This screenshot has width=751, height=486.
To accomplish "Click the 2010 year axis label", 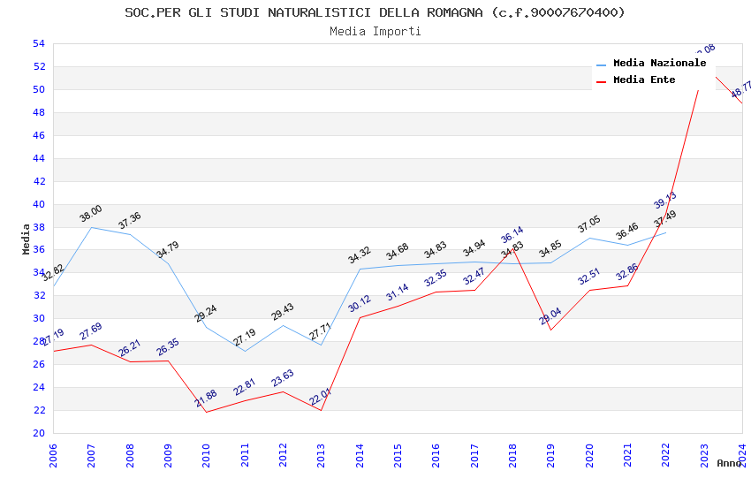I will [x=206, y=455].
